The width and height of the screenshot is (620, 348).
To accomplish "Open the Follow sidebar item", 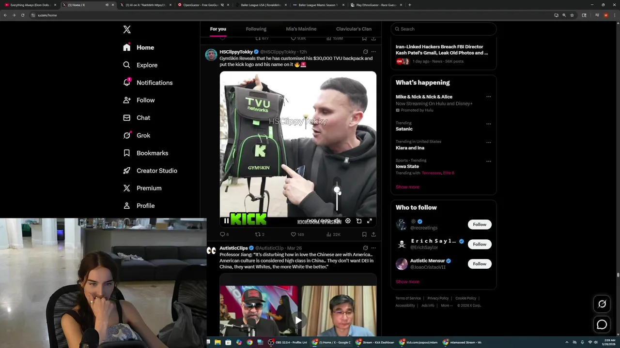I will pyautogui.click(x=139, y=100).
